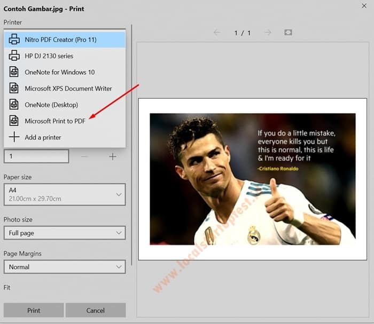Click the Cancel button
The image size is (374, 324).
(96, 310)
